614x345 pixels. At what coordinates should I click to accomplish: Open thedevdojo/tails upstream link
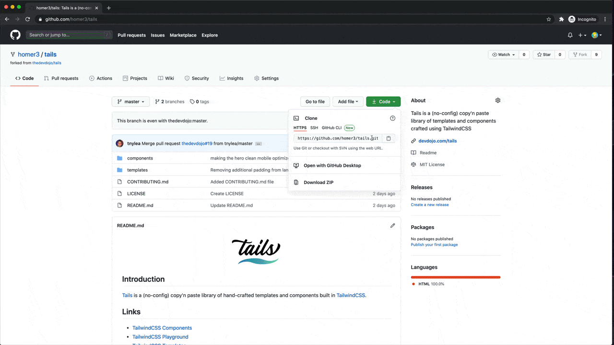(47, 63)
